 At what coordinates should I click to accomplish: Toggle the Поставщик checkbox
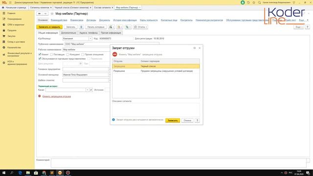coord(51,54)
